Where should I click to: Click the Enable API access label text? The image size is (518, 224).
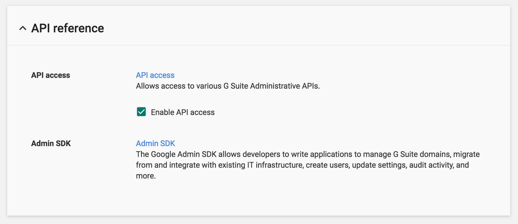(183, 112)
